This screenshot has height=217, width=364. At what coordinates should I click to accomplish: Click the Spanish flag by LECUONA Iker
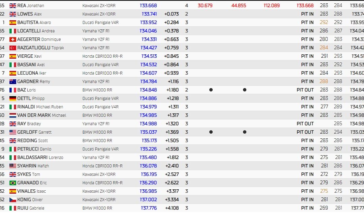[13, 73]
